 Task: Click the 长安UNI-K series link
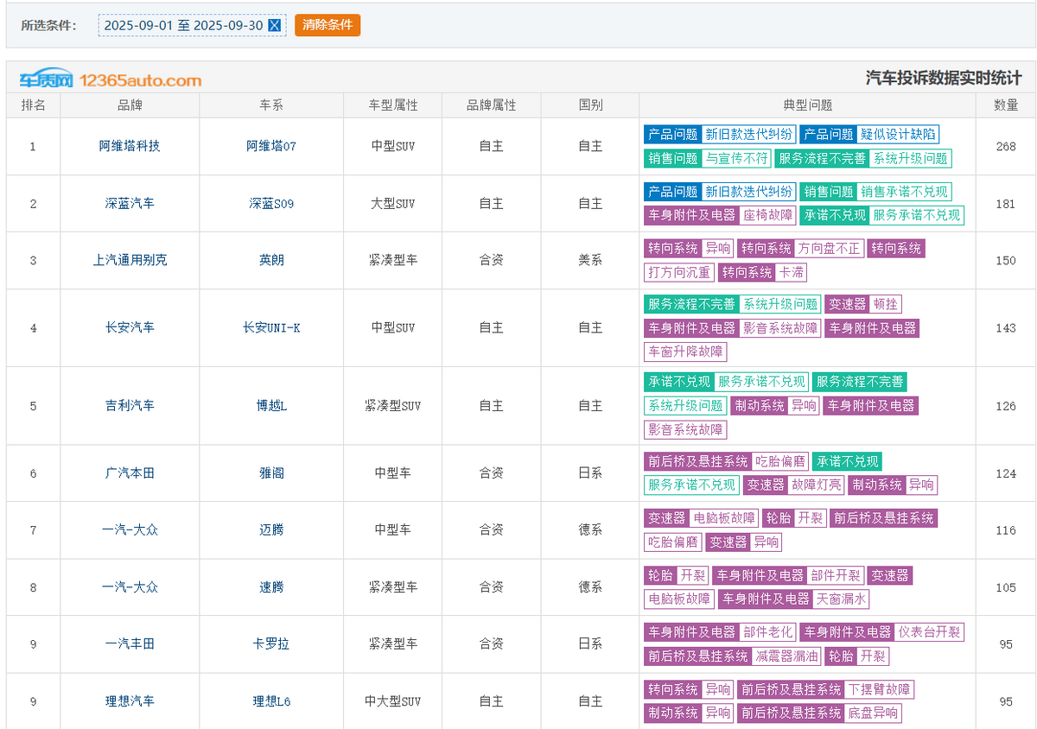(x=271, y=327)
